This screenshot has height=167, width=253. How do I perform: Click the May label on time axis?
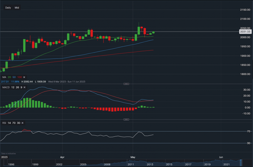pyautogui.click(x=133, y=157)
